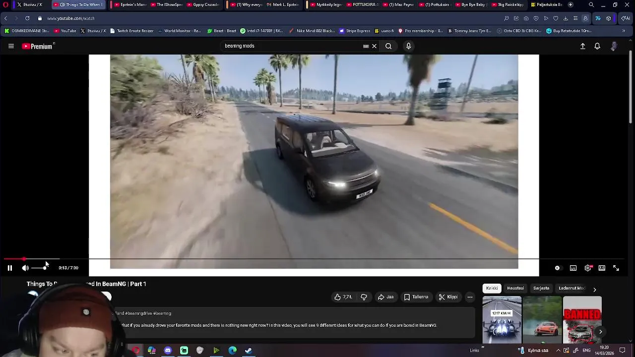Open the Windows notification center icon
Viewport: 635px width, 357px height.
(623, 351)
